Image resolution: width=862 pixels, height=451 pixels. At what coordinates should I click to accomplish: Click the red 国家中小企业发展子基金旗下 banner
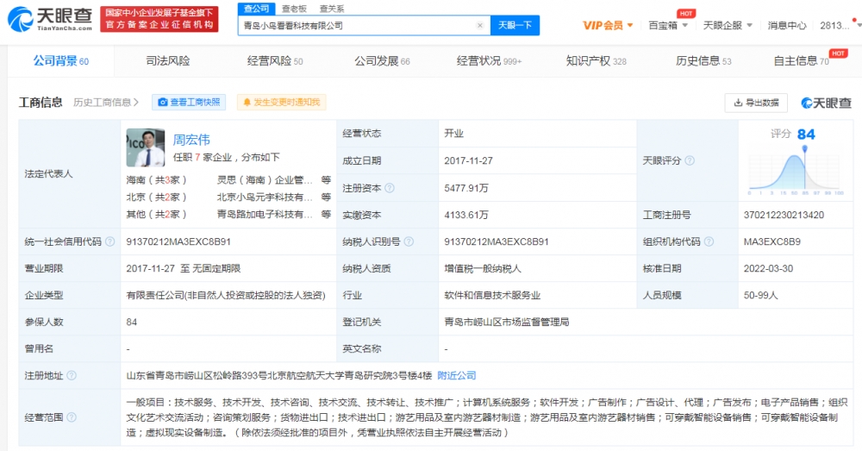pos(159,19)
